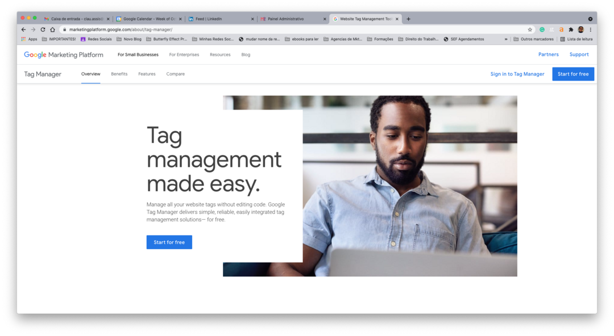Open the Extensions puzzle piece menu
Image resolution: width=614 pixels, height=336 pixels.
[x=571, y=30]
